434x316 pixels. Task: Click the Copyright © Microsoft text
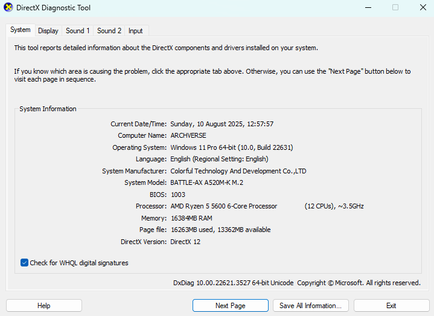click(330, 283)
